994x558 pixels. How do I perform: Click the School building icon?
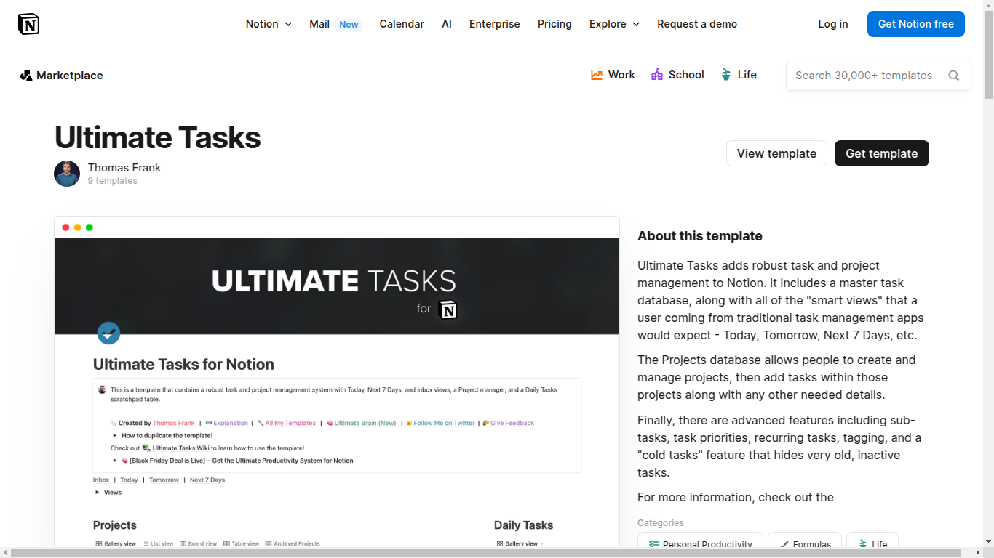[x=657, y=75]
